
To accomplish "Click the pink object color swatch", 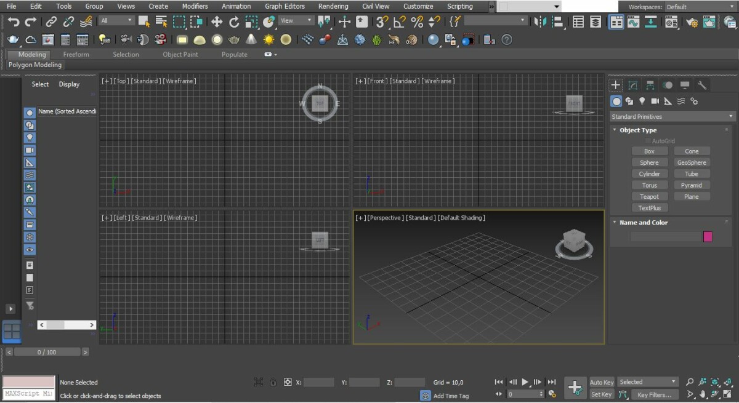I will click(x=708, y=237).
